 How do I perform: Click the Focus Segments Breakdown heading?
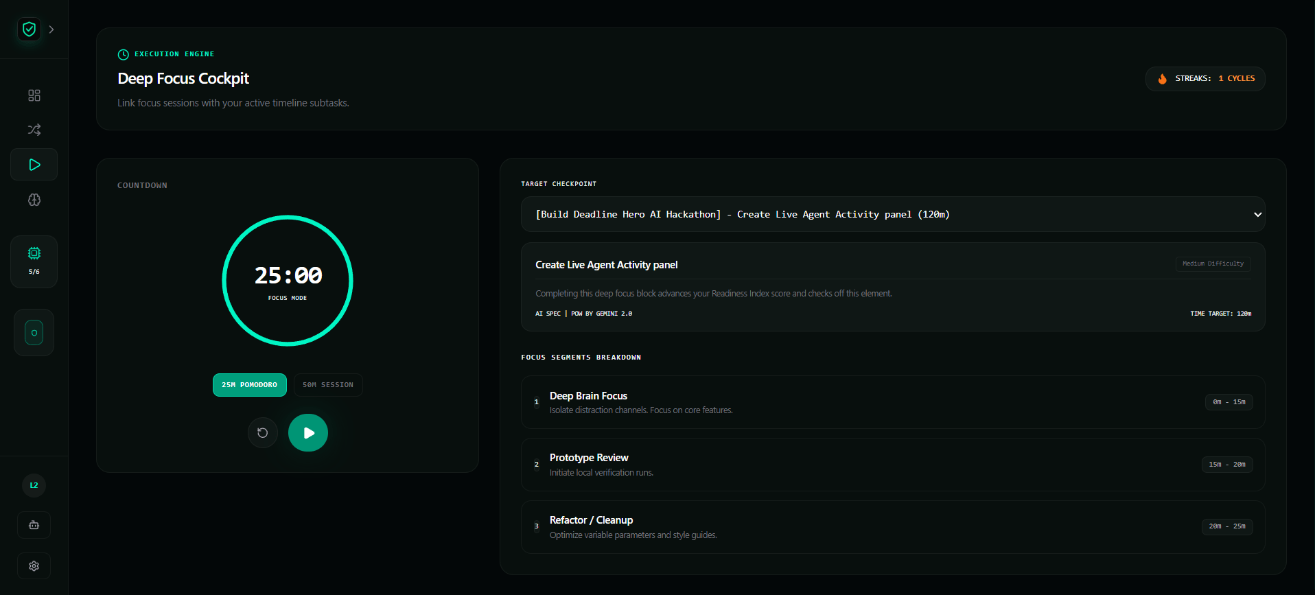[581, 358]
